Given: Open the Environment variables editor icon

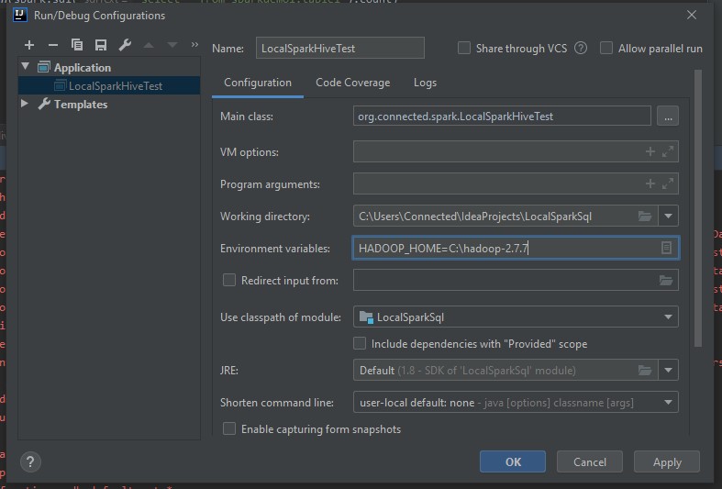Looking at the screenshot, I should 667,249.
